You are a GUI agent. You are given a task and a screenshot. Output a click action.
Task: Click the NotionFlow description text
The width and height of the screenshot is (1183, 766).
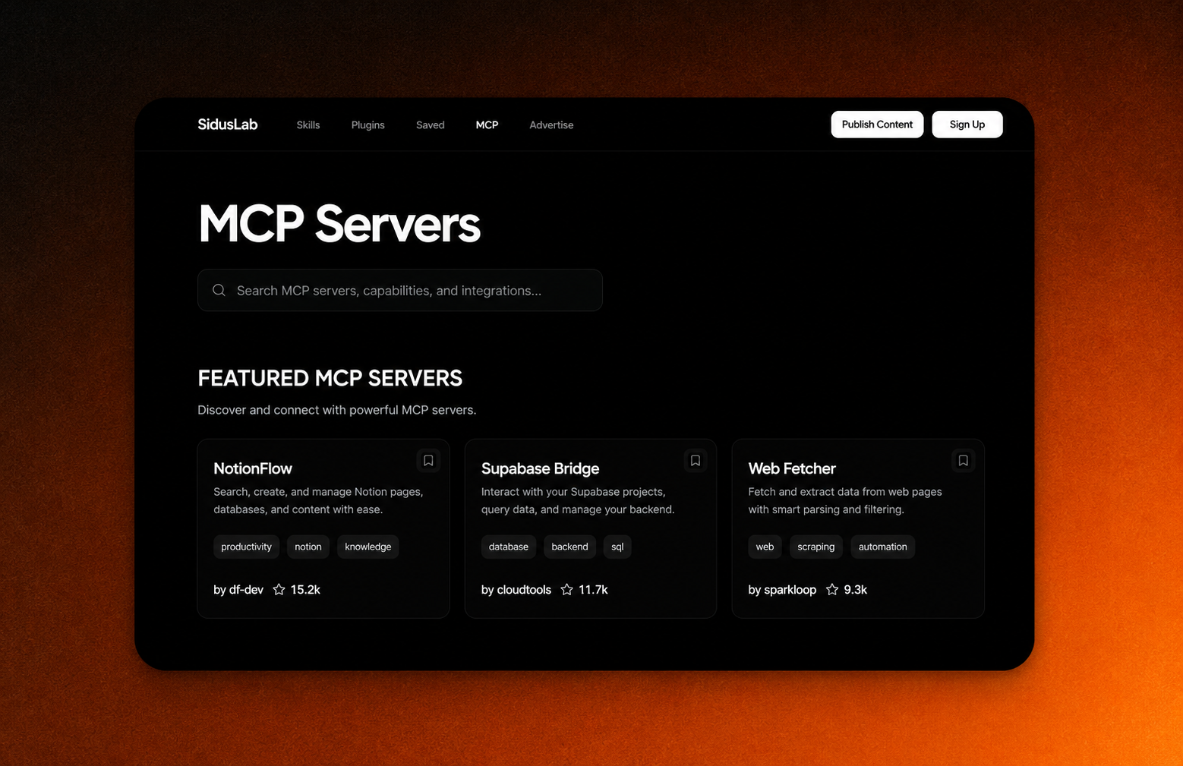coord(318,500)
